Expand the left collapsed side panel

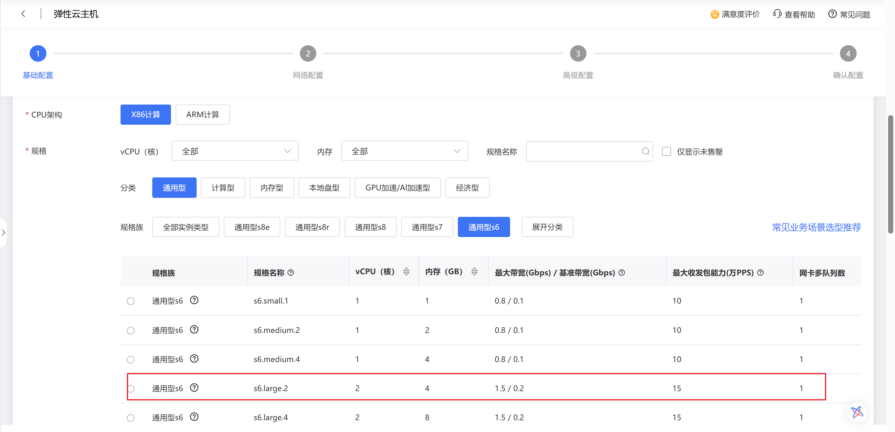3,232
